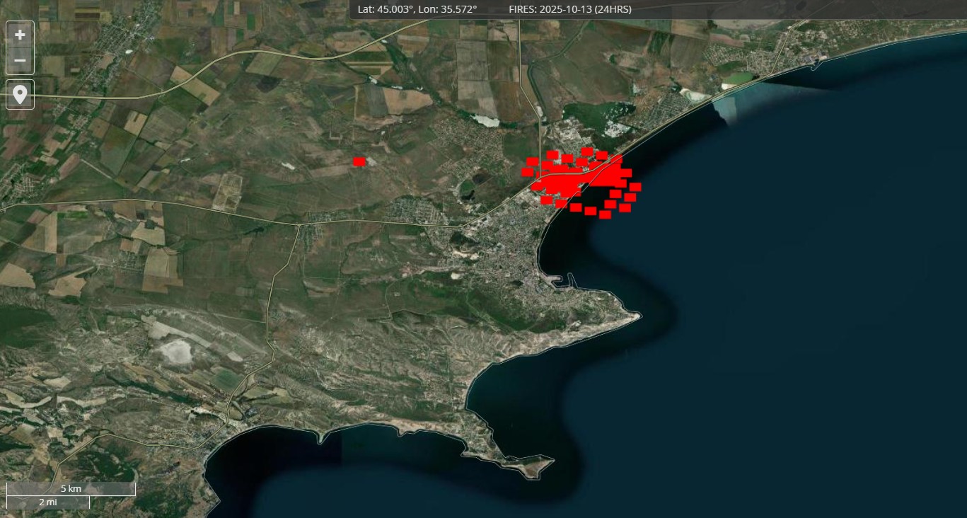
Task: Zoom out with the minus button
Action: 20,61
